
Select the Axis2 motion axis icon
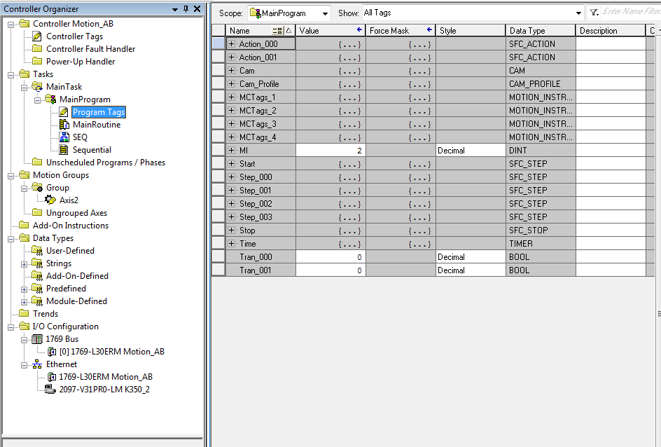click(50, 200)
